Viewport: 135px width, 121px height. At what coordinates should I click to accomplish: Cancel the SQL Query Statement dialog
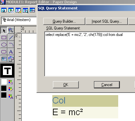tap(107, 85)
